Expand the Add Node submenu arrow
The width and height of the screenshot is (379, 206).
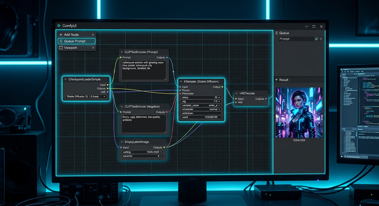click(x=93, y=35)
